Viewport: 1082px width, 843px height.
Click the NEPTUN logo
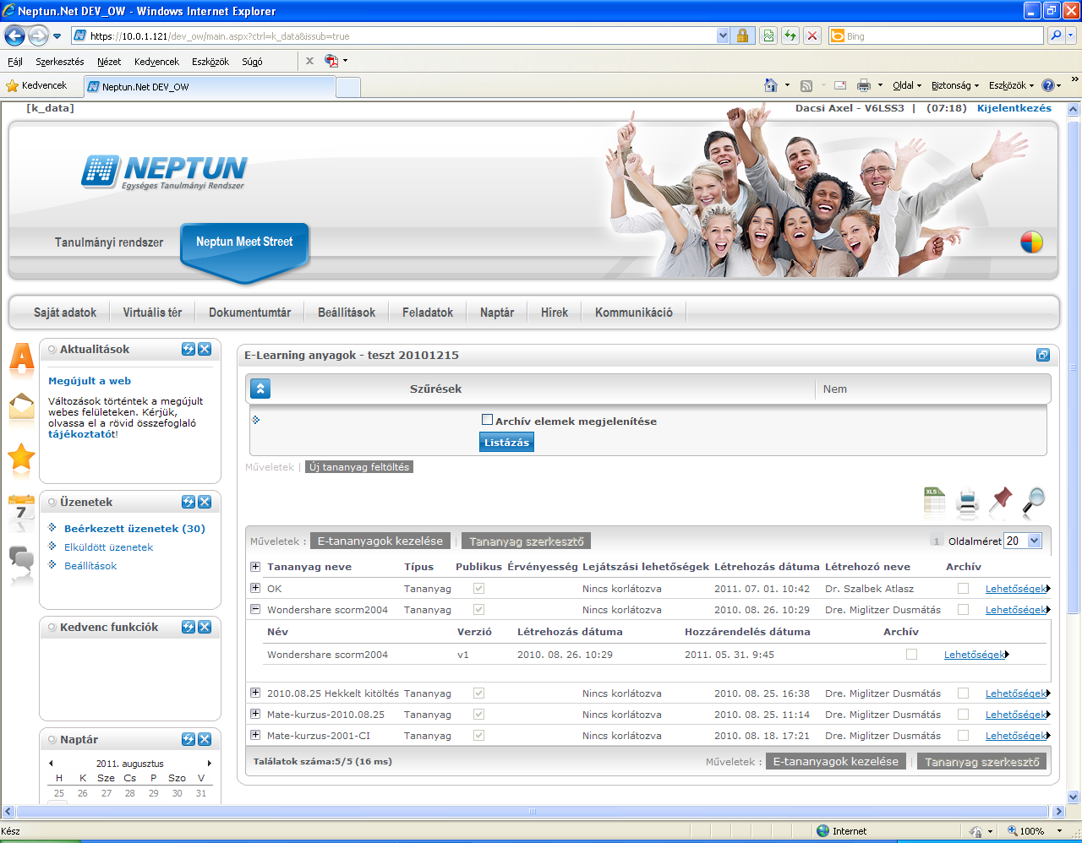point(165,171)
